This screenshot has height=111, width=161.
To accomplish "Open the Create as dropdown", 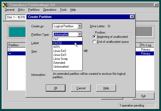I will coord(80,26).
